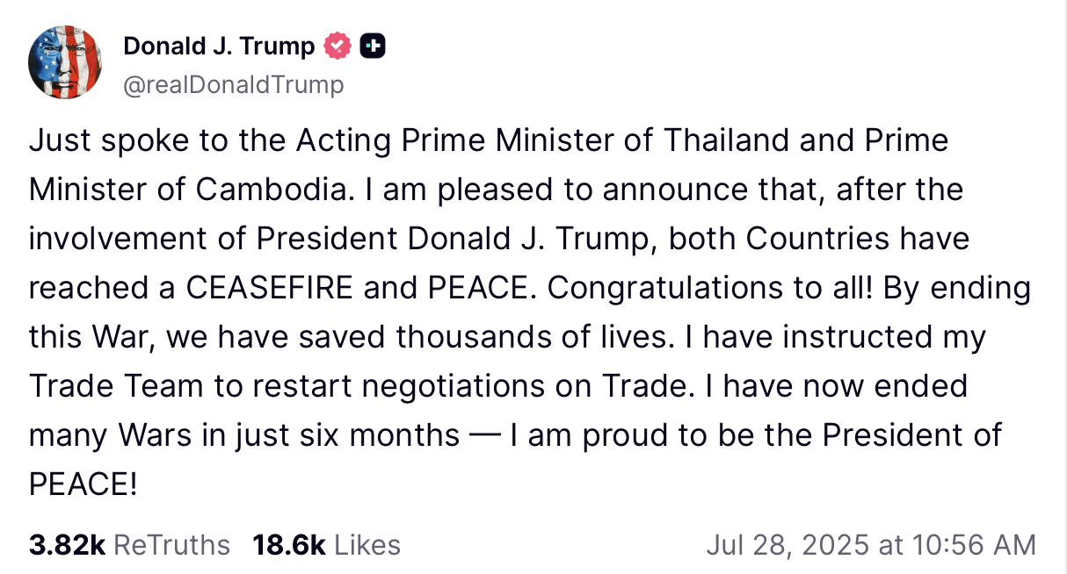The image size is (1067, 574).
Task: Select the 18.6k Likes count number
Action: [289, 545]
